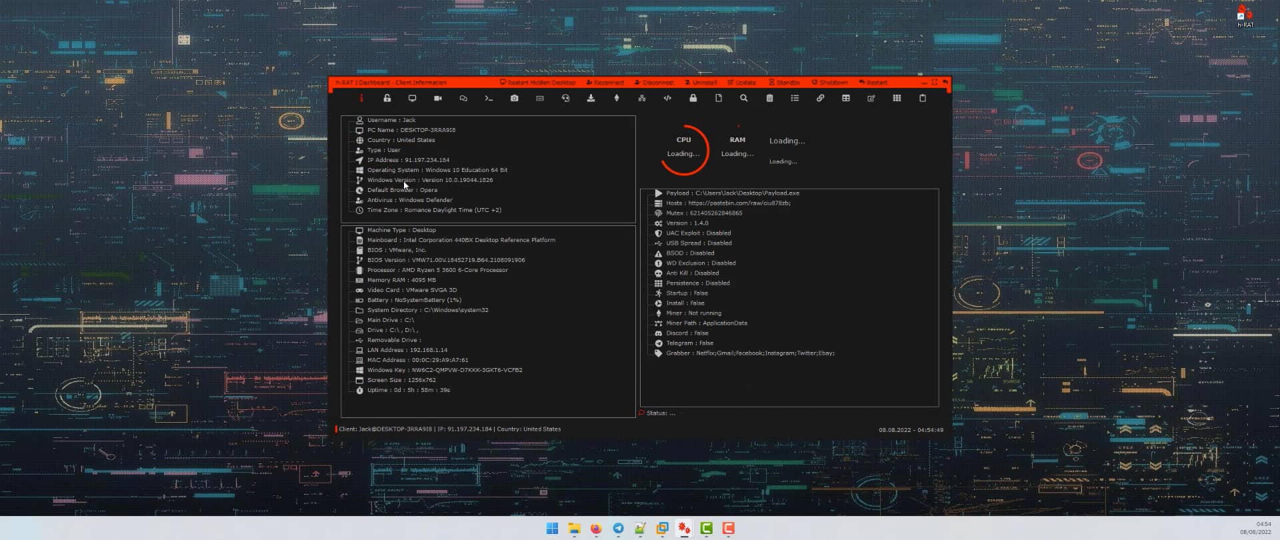Select the 'PC Name : DESKTOP-3RRA9I8' row
The height and width of the screenshot is (540, 1280).
[x=405, y=130]
